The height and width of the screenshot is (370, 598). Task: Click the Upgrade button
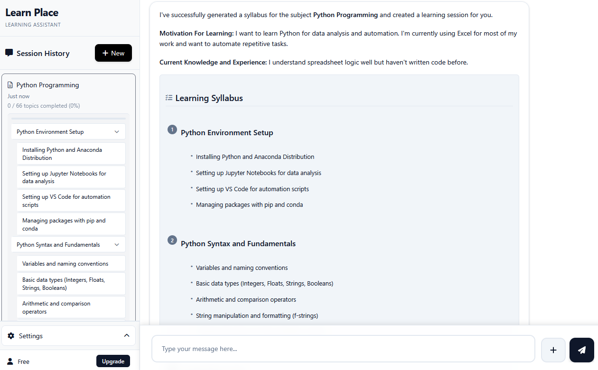113,361
